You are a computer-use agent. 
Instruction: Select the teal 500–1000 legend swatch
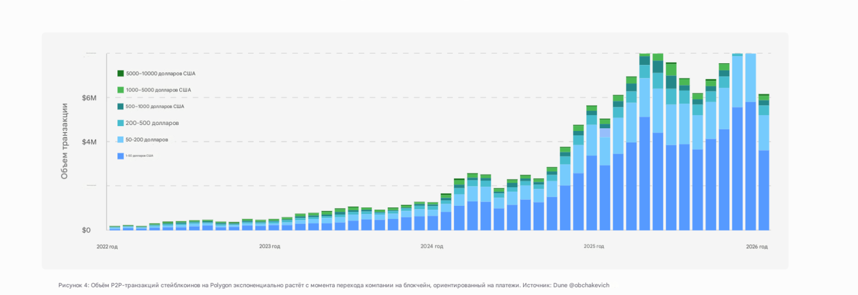121,106
